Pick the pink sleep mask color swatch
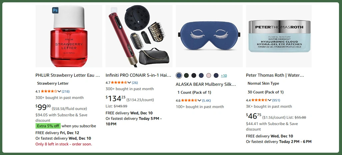This screenshot has height=155, width=342. pyautogui.click(x=209, y=76)
